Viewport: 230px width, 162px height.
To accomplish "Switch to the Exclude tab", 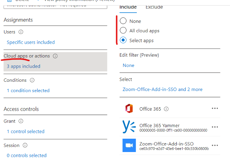I will click(x=154, y=7).
